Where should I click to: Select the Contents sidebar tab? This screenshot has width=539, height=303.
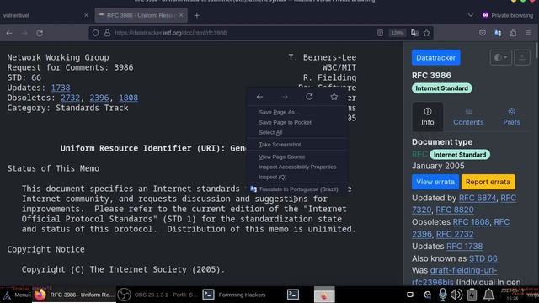click(468, 117)
